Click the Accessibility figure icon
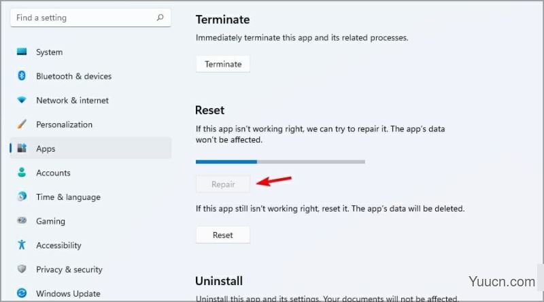The height and width of the screenshot is (302, 544). click(x=22, y=245)
